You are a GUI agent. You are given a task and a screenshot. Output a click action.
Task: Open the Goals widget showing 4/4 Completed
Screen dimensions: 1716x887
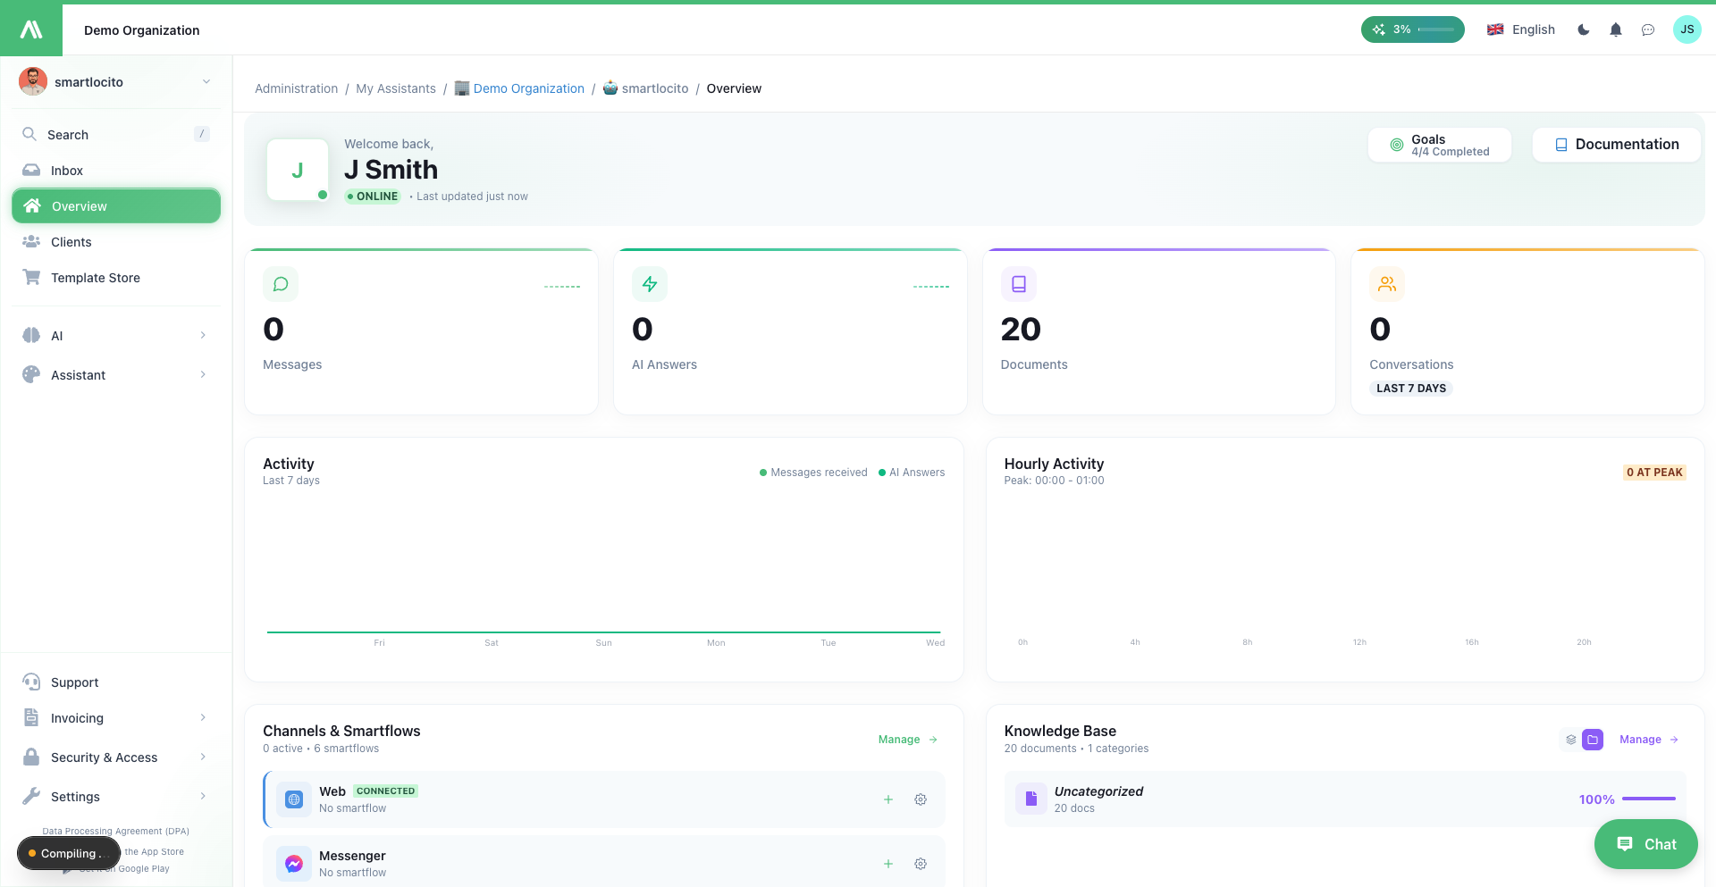tap(1439, 145)
